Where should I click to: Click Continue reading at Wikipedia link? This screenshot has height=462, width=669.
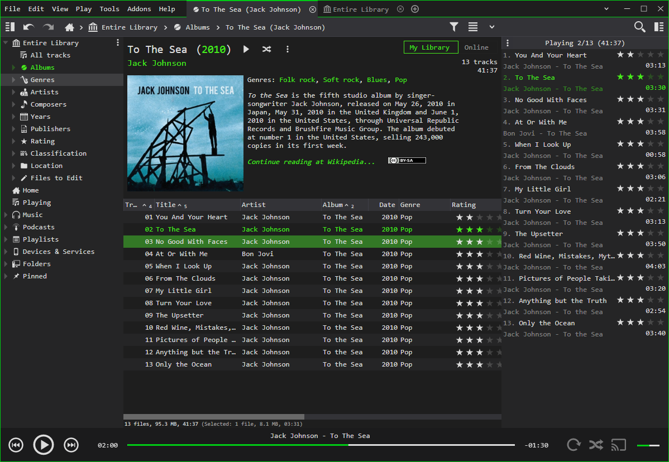pyautogui.click(x=311, y=161)
